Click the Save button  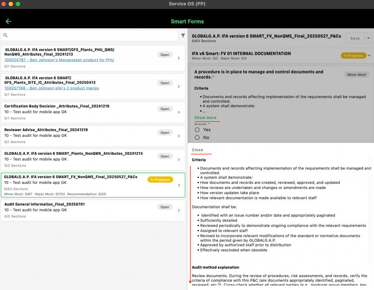(x=355, y=38)
